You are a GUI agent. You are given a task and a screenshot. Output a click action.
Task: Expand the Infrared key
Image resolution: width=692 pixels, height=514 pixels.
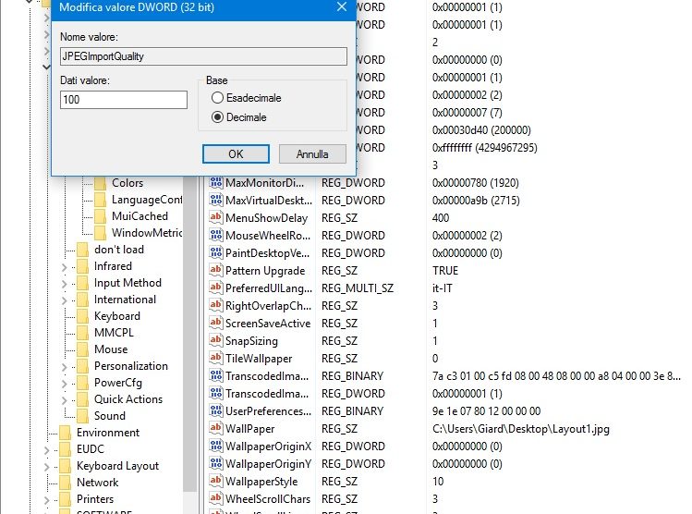(x=65, y=267)
